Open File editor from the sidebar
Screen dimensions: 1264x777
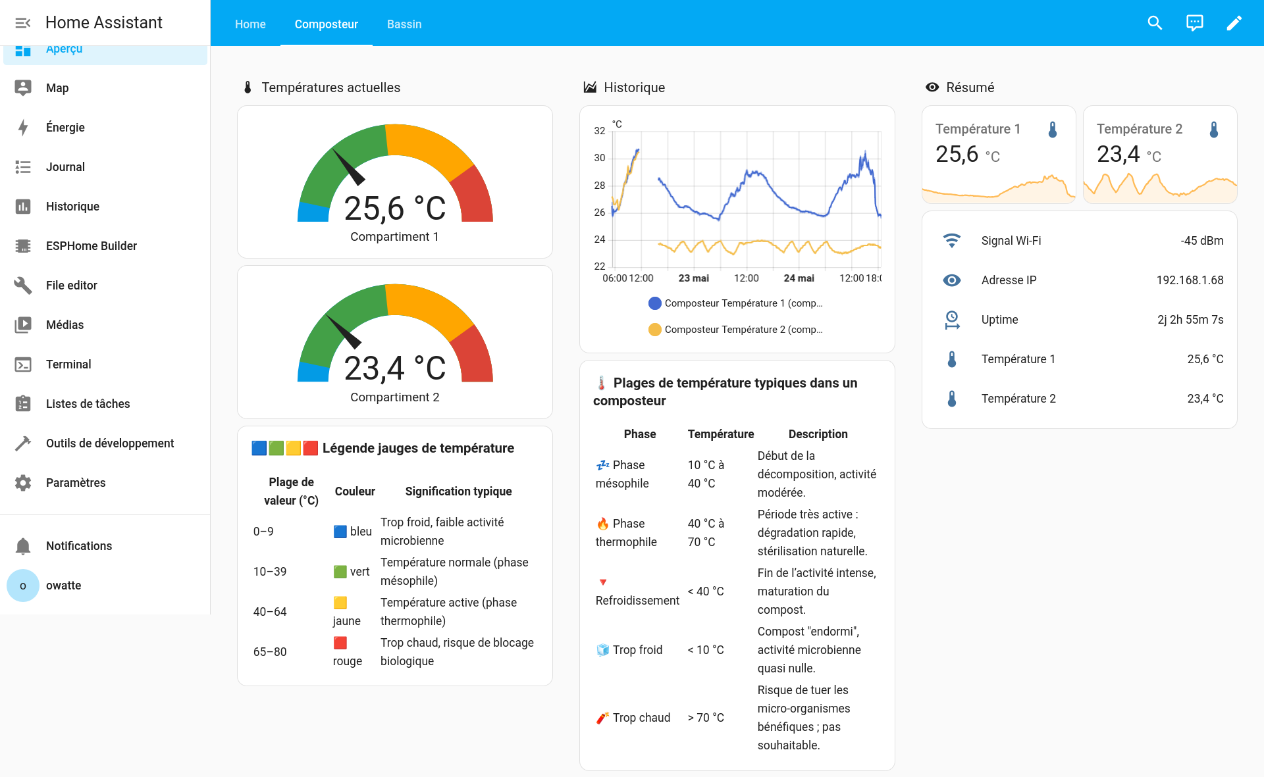tap(71, 286)
